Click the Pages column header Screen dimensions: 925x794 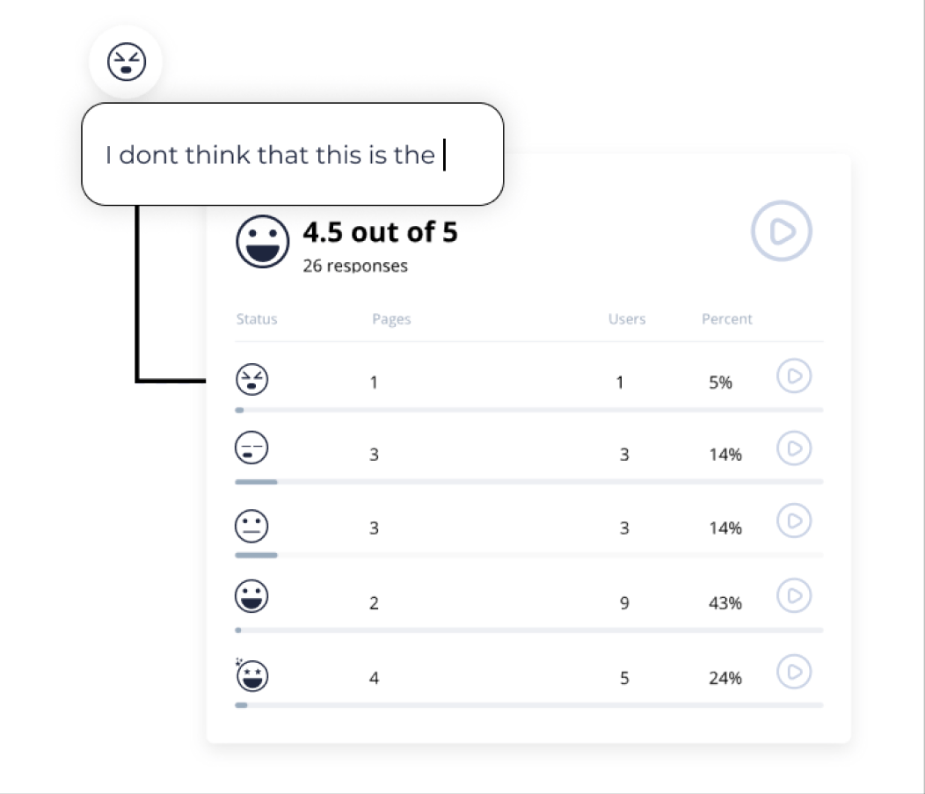tap(391, 319)
